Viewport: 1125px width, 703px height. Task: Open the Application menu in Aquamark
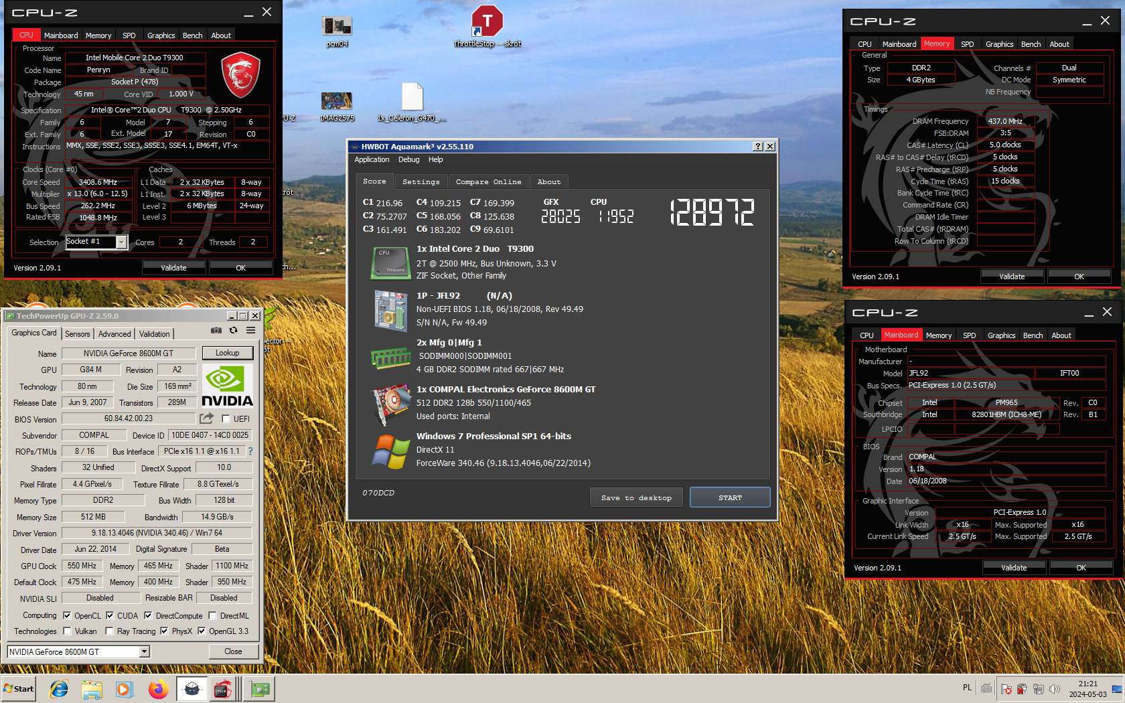(372, 159)
